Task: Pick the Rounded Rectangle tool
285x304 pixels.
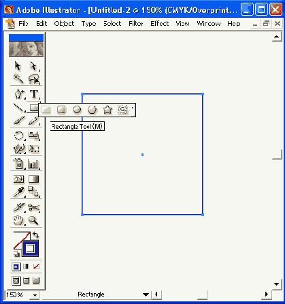Action: pyautogui.click(x=62, y=110)
